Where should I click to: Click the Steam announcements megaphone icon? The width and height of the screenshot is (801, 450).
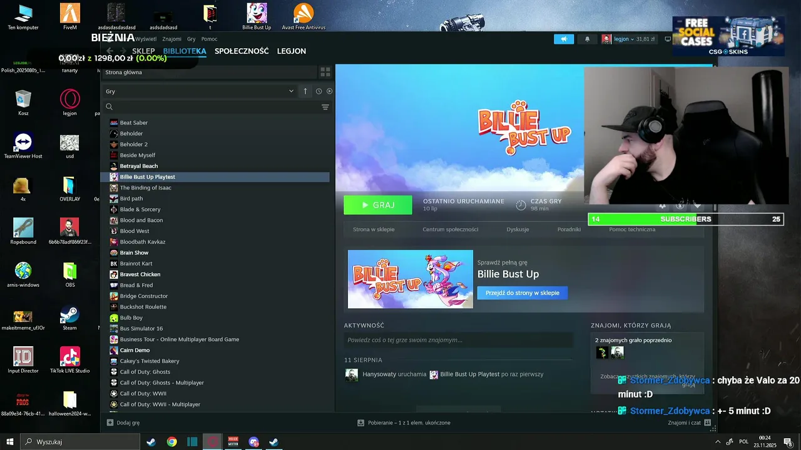(564, 39)
